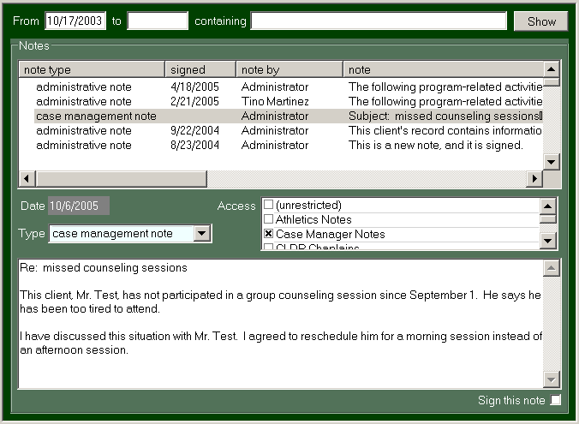Click the 4/18/2005 signed date cell
The width and height of the screenshot is (579, 424).
[x=194, y=87]
